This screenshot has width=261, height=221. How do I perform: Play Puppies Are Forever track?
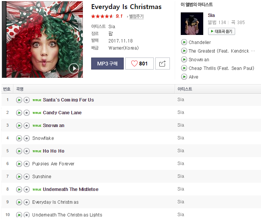[x=19, y=164]
